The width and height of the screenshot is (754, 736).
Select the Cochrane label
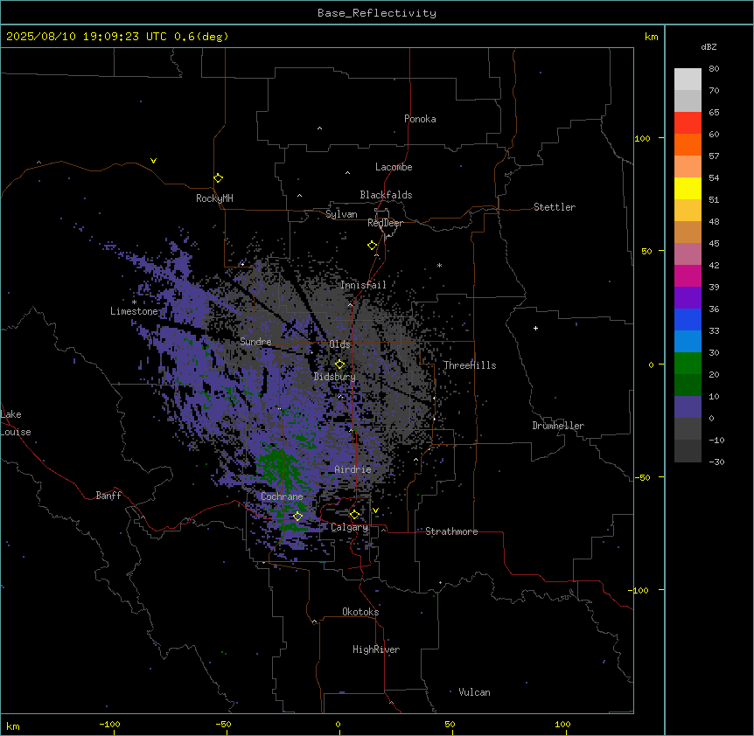[x=282, y=496]
